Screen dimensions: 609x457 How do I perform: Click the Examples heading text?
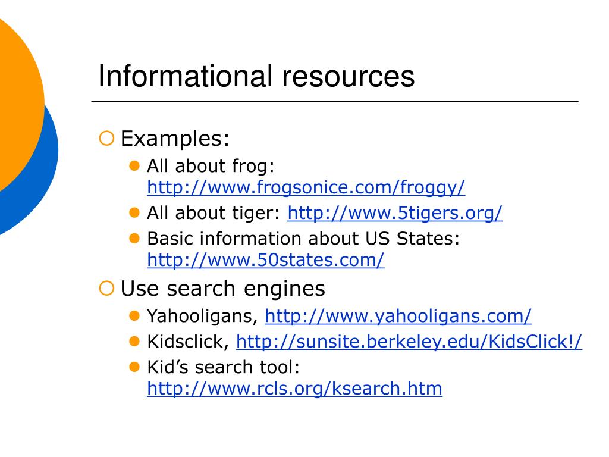click(175, 139)
